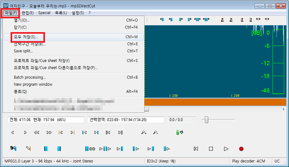Set selection begin marker
Image resolution: width=289 pixels, height=167 pixels.
click(x=46, y=149)
